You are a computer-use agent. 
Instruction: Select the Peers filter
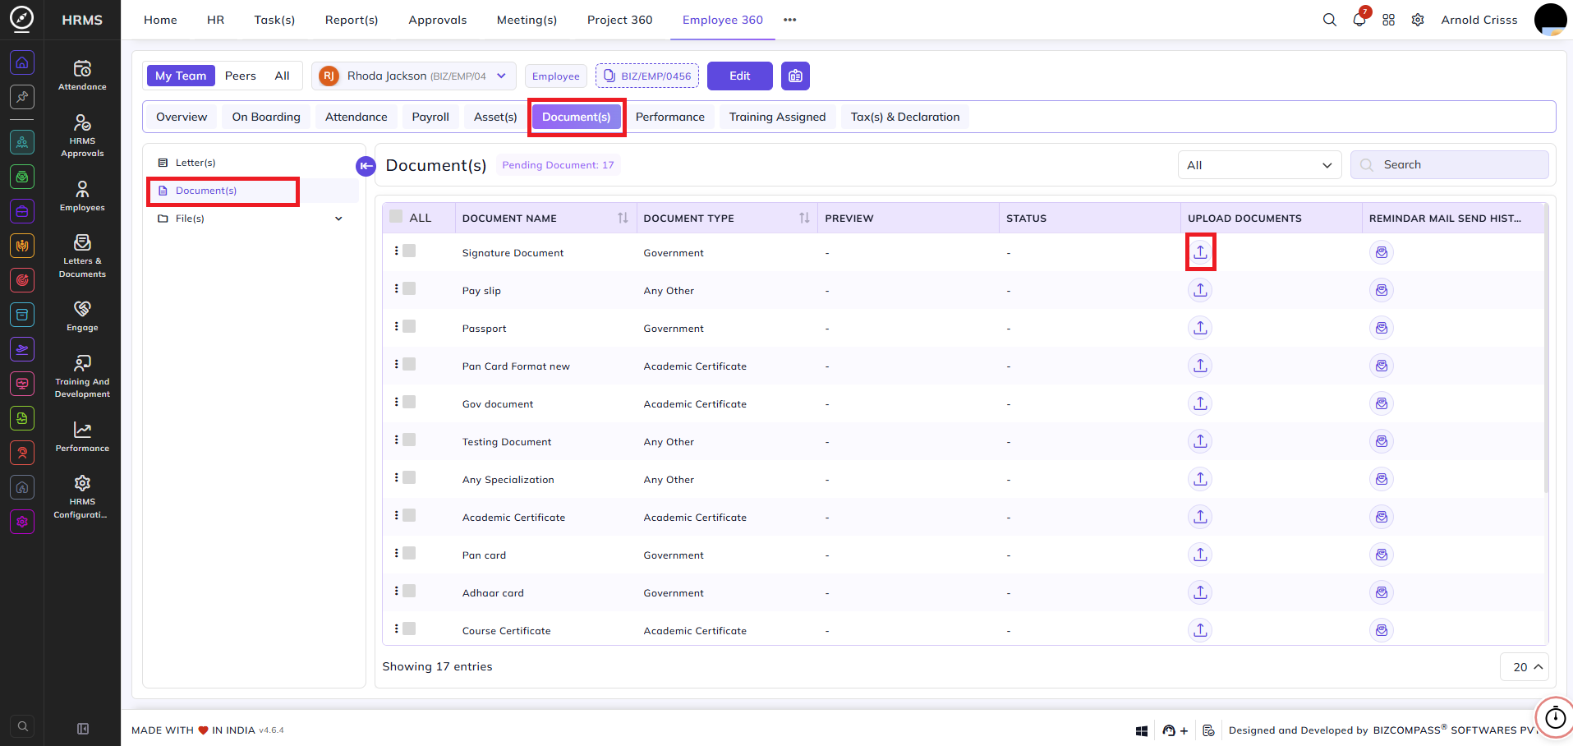[x=241, y=76]
